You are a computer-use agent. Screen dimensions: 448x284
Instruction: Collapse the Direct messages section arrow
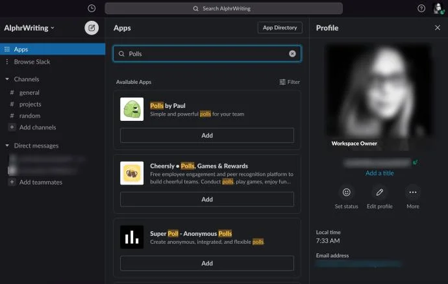(x=7, y=146)
